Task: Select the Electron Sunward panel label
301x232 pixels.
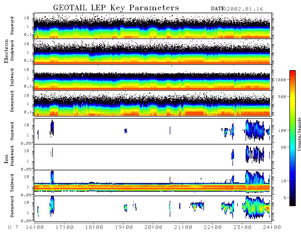Action: [x=12, y=26]
